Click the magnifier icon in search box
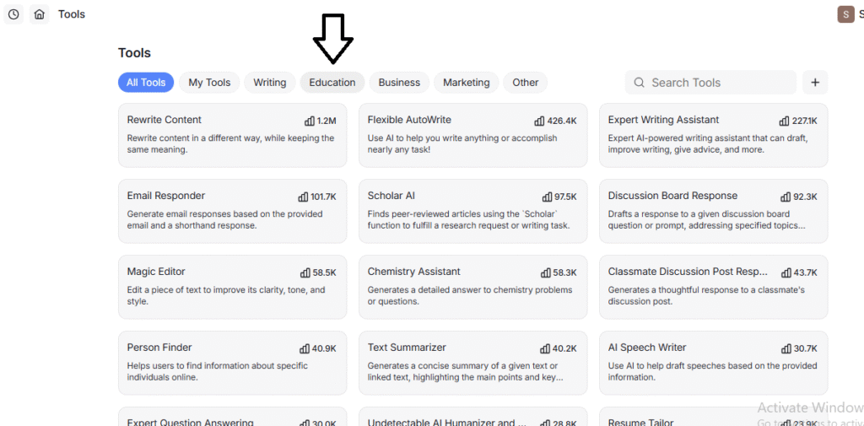This screenshot has height=426, width=864. pos(640,83)
